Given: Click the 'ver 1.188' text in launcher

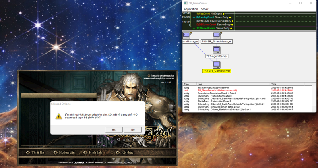Looking at the screenshot, I should pyautogui.click(x=166, y=83).
